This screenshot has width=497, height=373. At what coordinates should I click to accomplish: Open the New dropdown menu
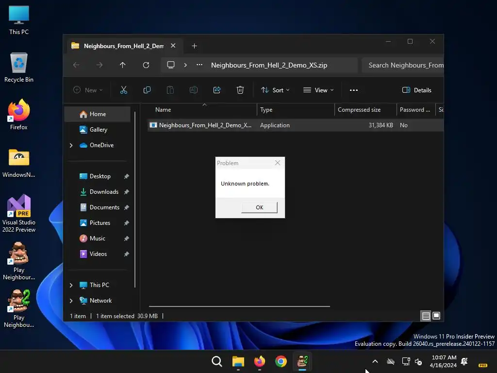click(x=88, y=90)
